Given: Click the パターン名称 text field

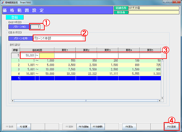Looking at the screenshot, I should [59, 38].
